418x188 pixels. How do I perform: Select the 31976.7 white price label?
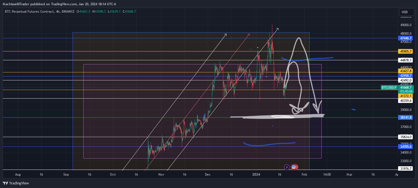point(406,169)
